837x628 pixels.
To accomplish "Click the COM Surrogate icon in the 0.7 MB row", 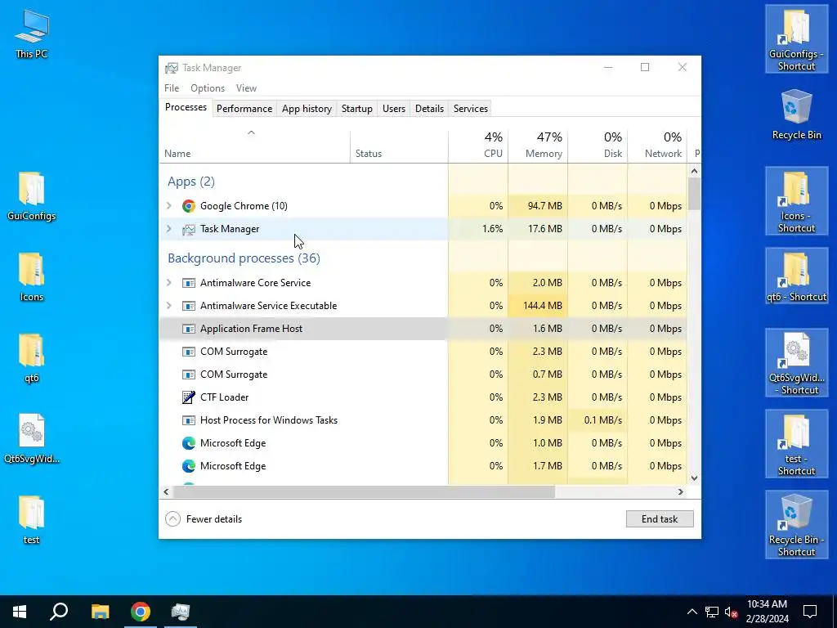I will (189, 375).
